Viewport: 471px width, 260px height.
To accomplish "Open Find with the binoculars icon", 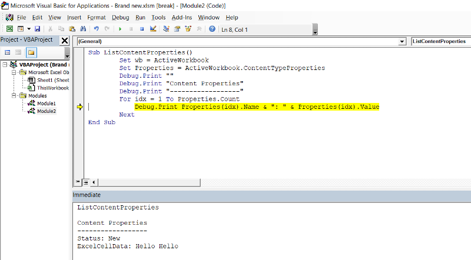I will [x=83, y=29].
